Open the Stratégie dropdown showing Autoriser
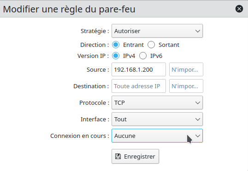The image size is (248, 171). pyautogui.click(x=157, y=31)
